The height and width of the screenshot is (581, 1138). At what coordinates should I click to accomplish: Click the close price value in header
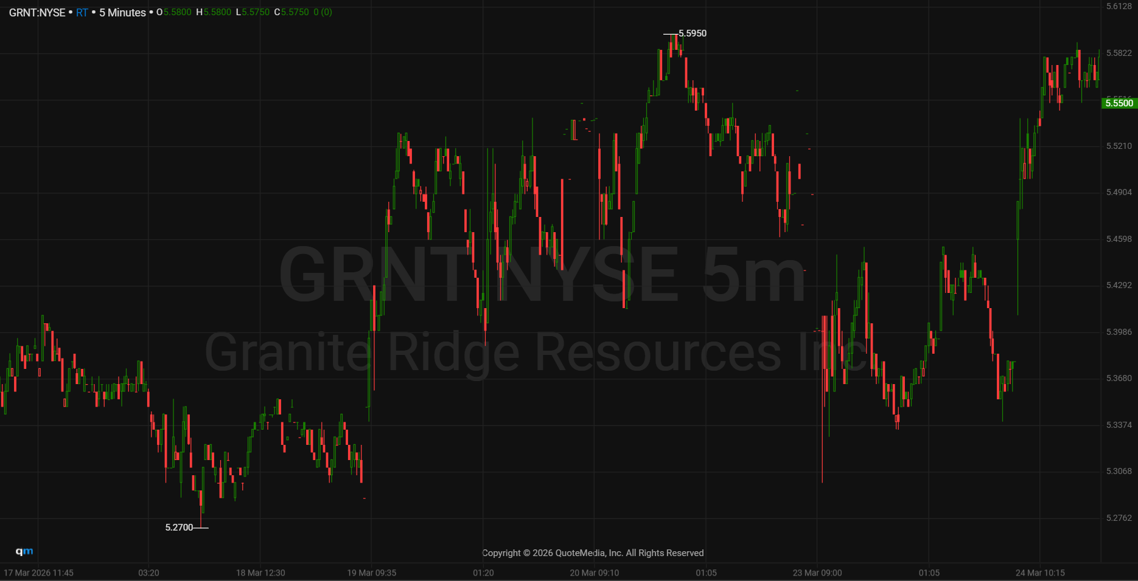295,13
